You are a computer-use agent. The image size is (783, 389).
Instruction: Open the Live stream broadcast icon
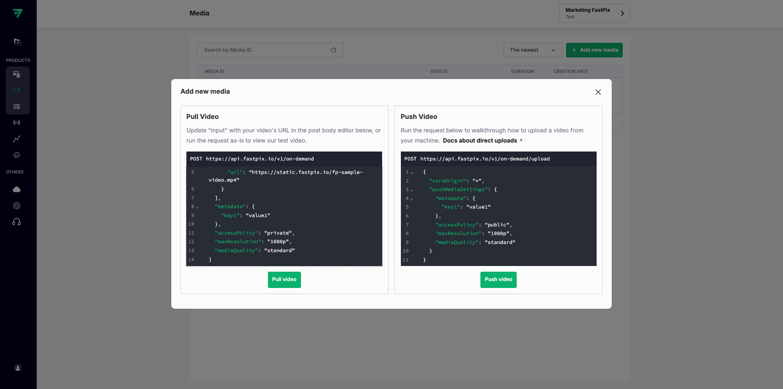17,123
